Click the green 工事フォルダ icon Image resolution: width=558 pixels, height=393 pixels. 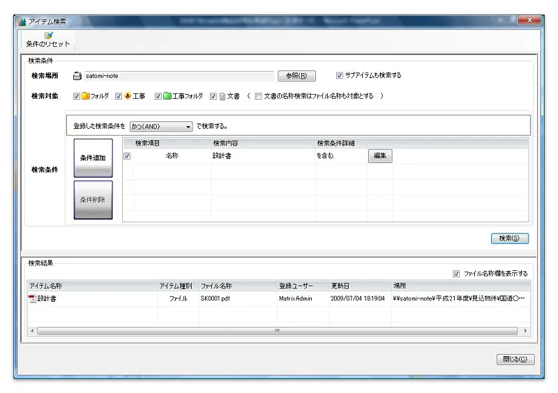(168, 96)
